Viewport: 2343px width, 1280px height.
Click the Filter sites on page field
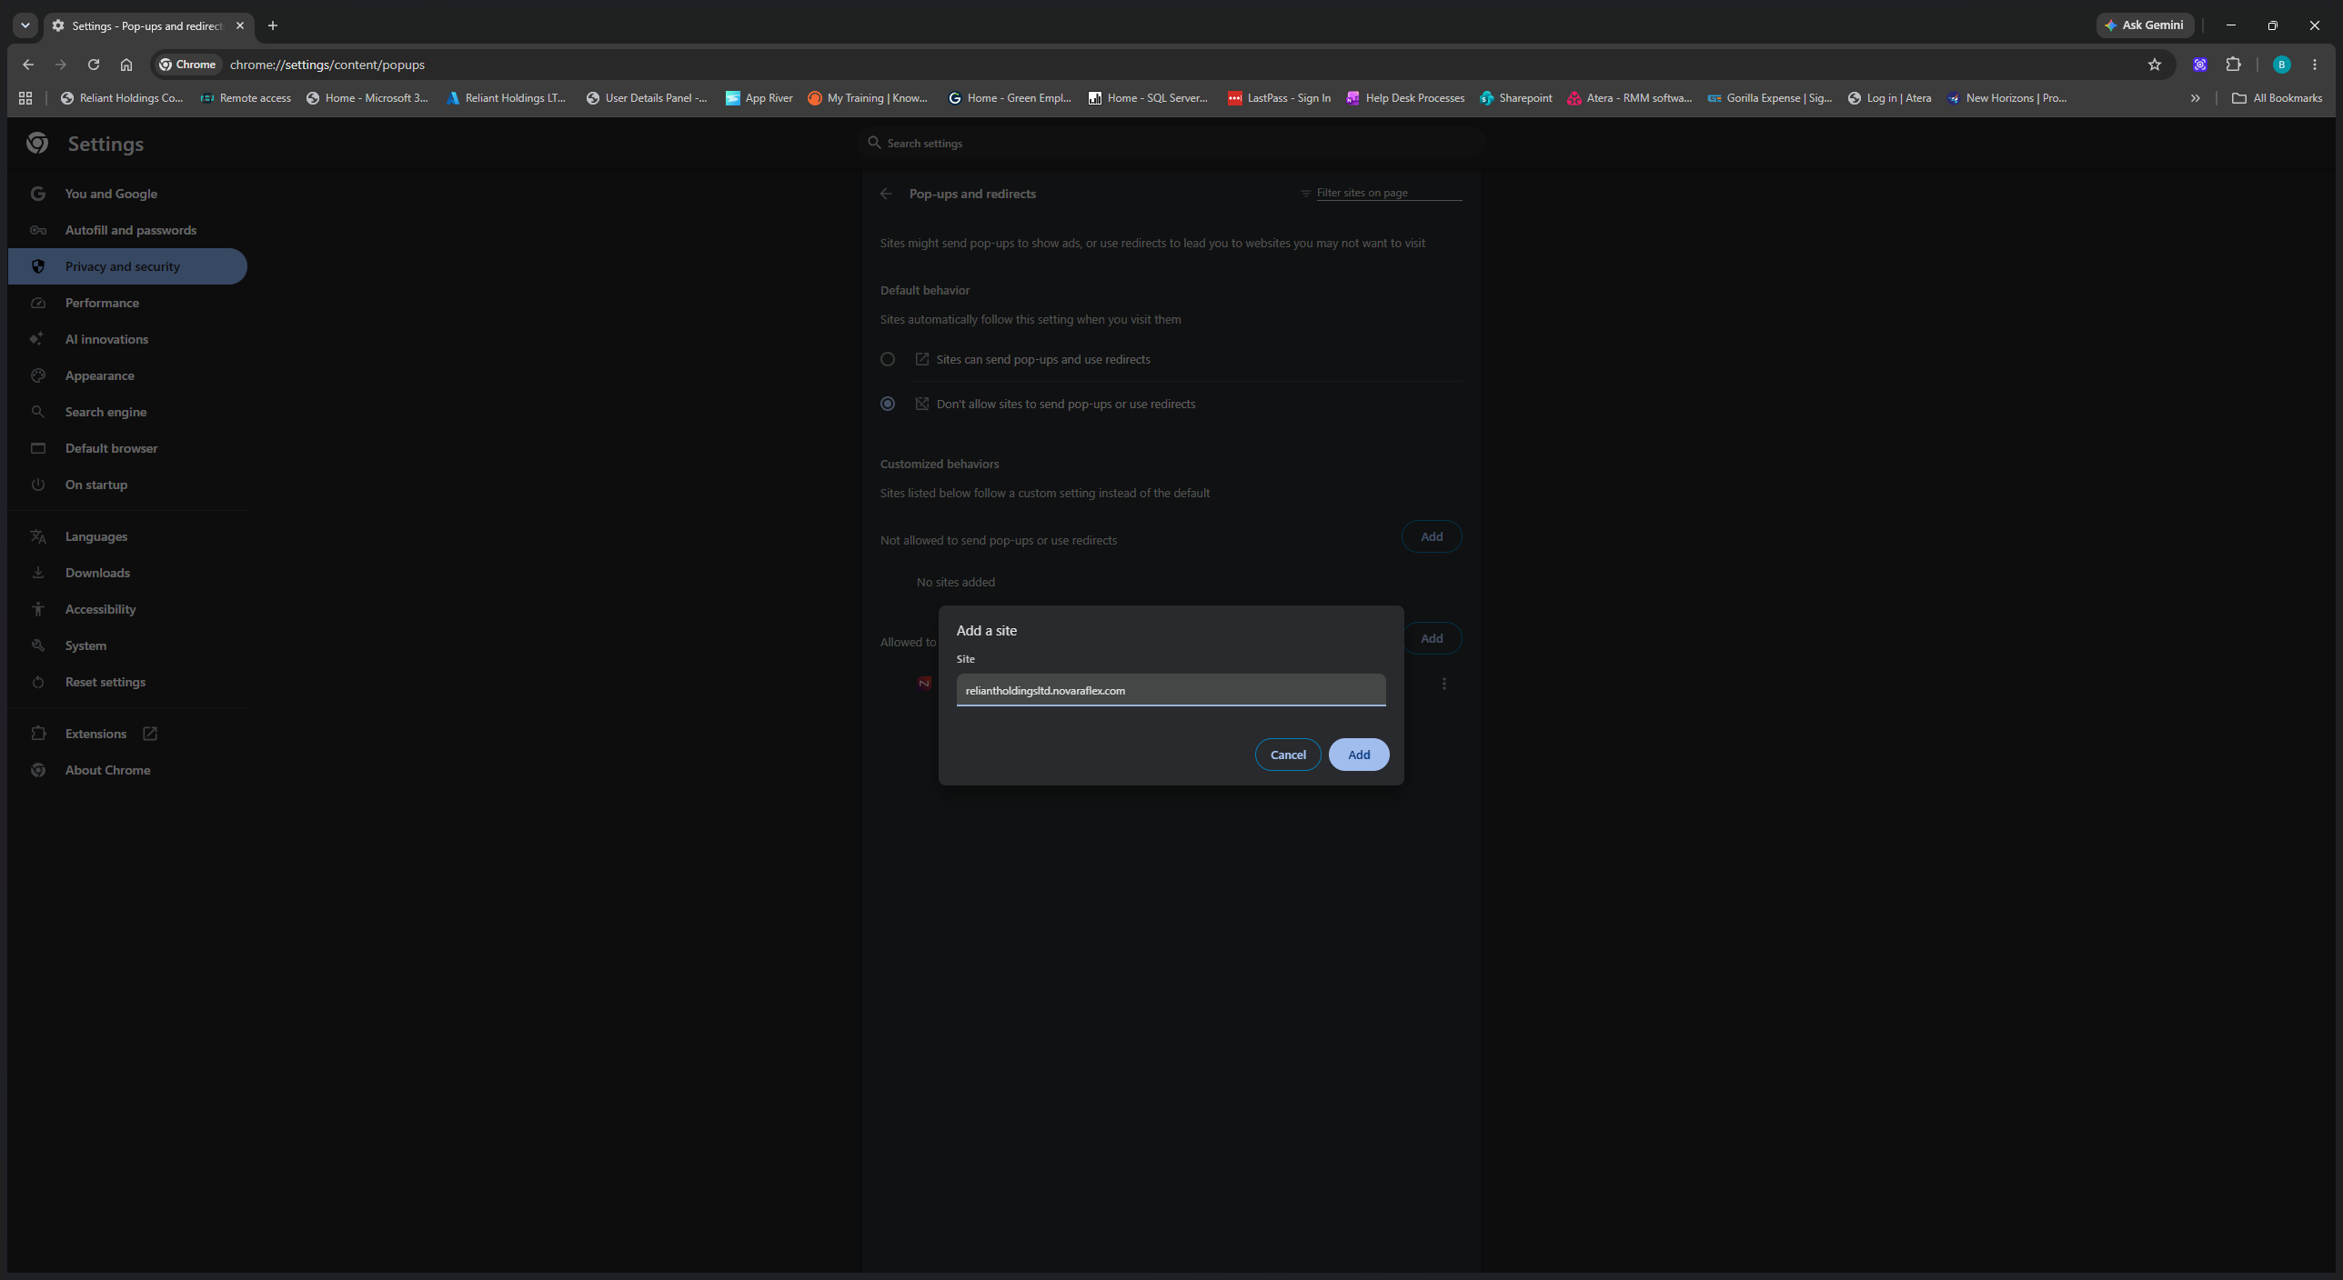pyautogui.click(x=1388, y=193)
